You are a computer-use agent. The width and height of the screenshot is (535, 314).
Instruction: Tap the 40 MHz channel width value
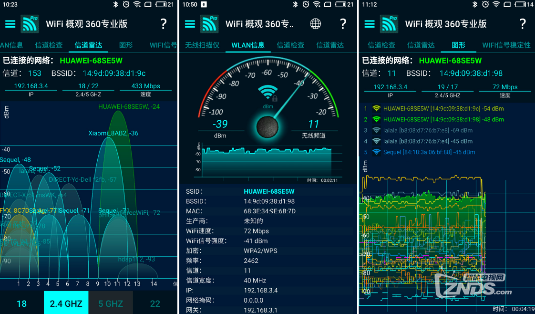pos(255,281)
